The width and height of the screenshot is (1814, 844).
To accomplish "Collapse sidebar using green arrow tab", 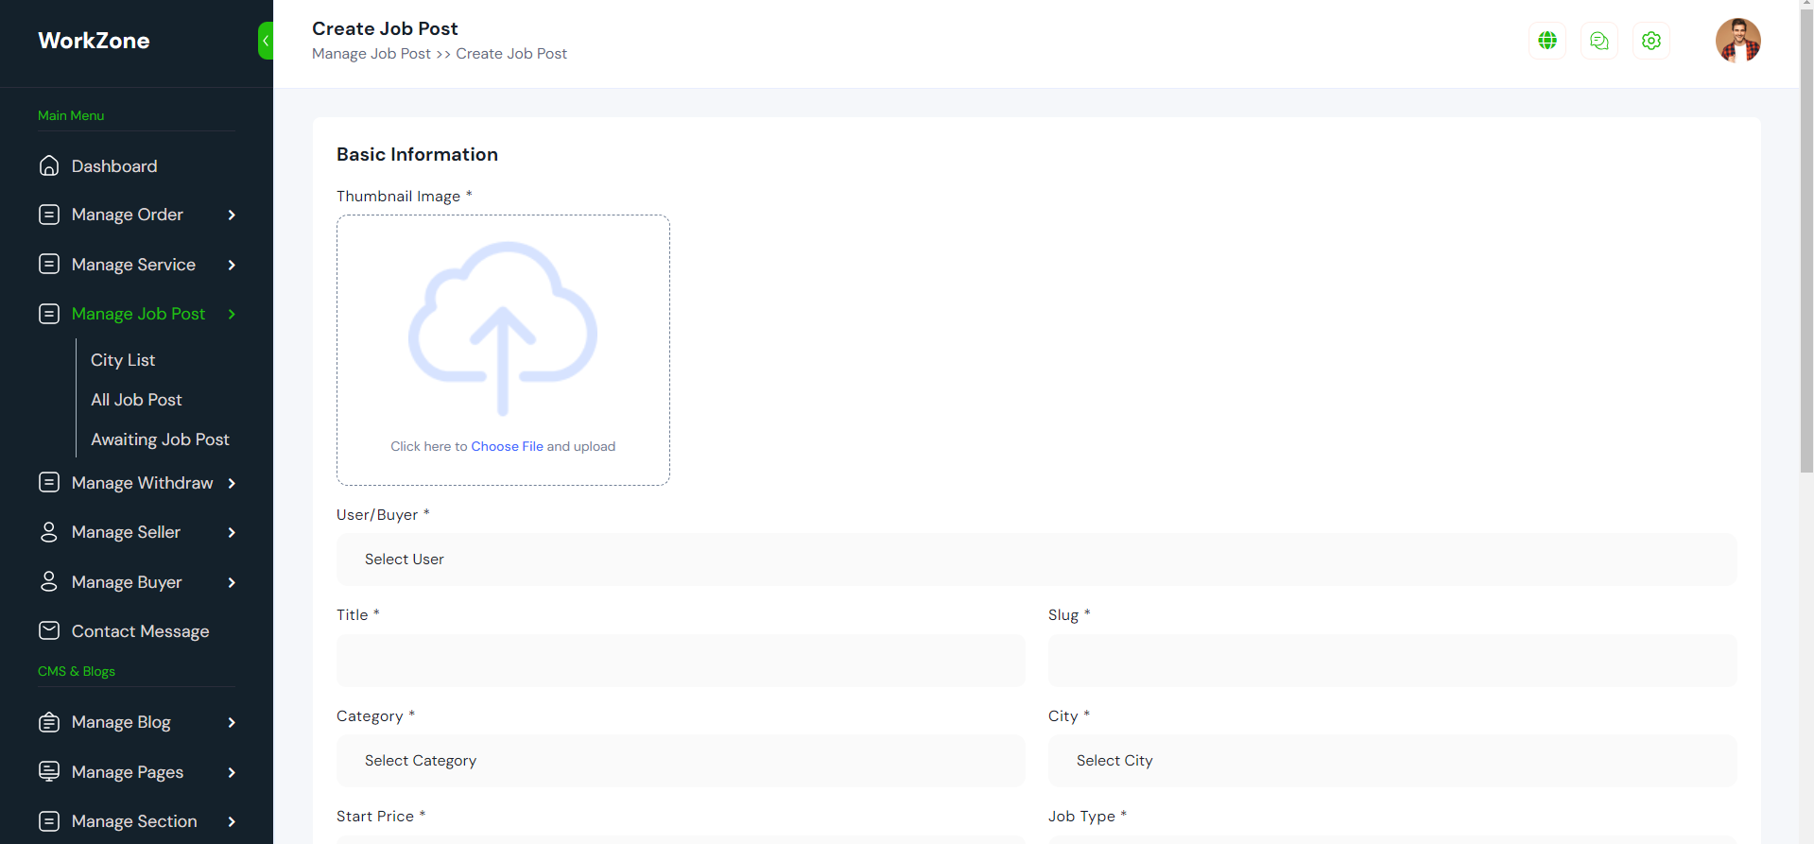I will [266, 41].
